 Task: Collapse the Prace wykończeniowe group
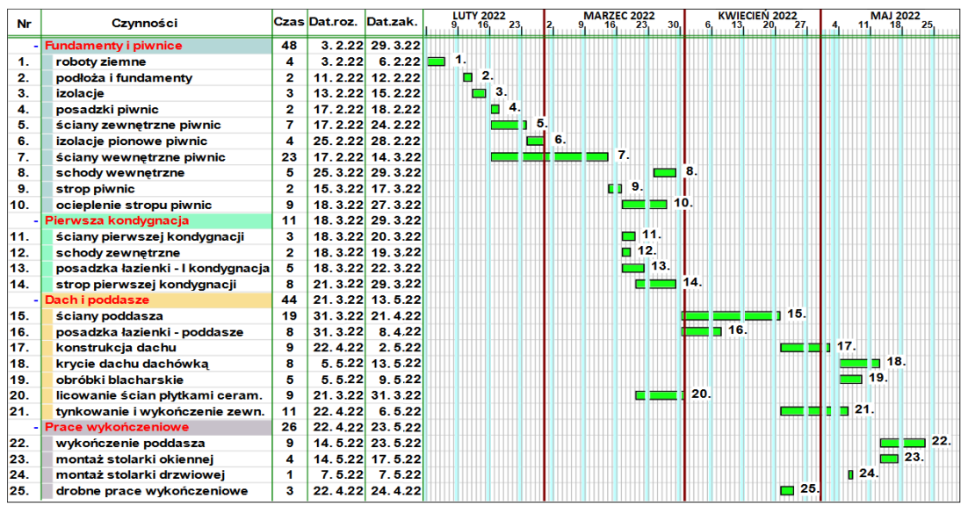(x=35, y=428)
